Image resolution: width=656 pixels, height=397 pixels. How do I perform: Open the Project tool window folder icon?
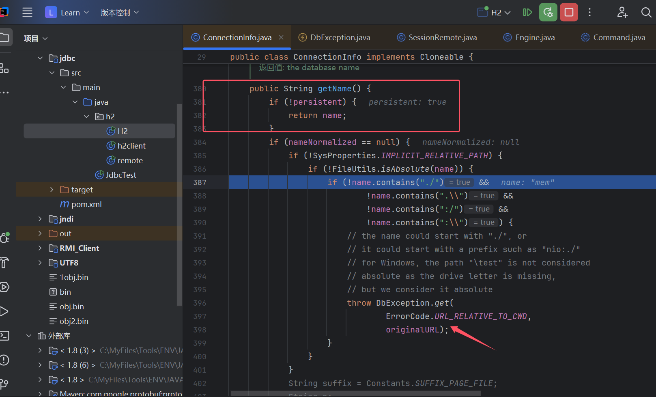(5, 38)
